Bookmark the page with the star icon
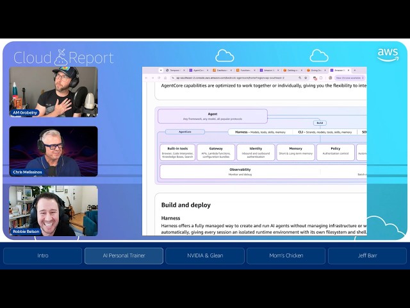 coord(306,78)
